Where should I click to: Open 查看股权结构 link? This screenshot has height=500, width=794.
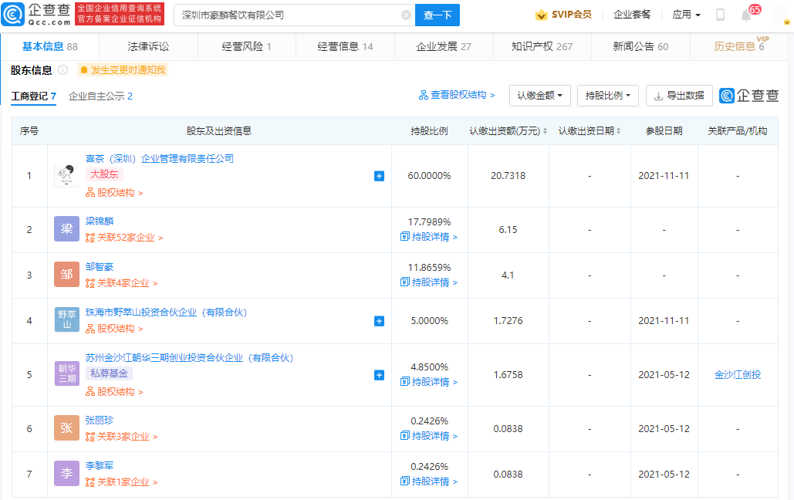(457, 95)
